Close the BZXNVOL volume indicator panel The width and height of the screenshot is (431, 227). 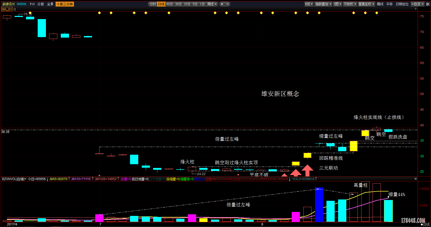(x=416, y=179)
